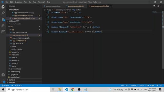The height and width of the screenshot is (92, 164).
Task: Click the Type here to search box
Action: [28, 89]
